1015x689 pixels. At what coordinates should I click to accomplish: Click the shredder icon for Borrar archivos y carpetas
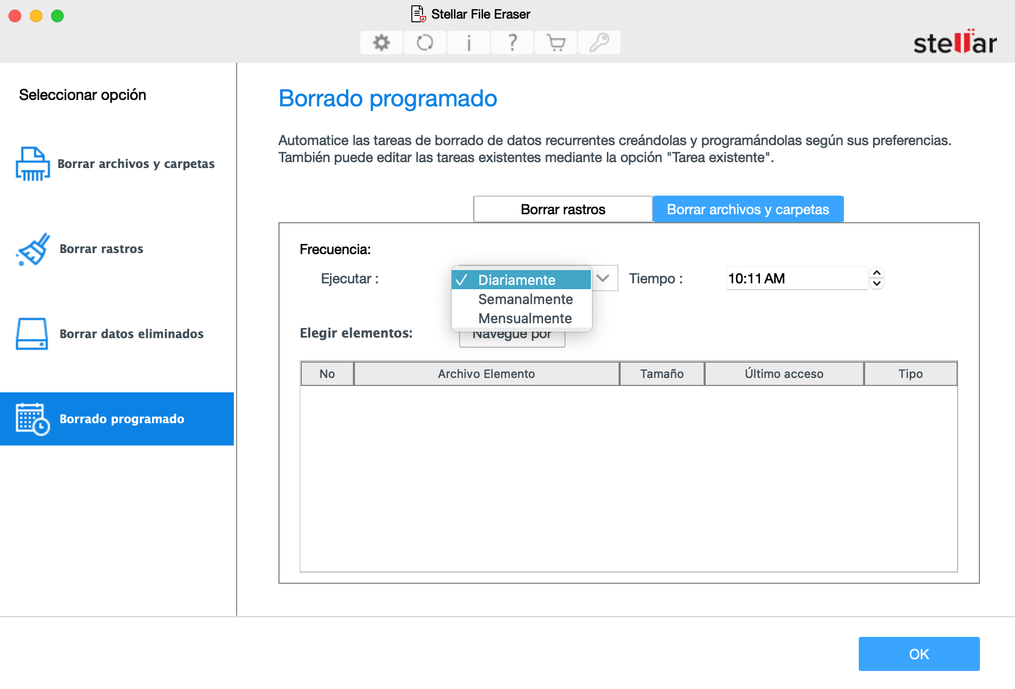point(32,164)
